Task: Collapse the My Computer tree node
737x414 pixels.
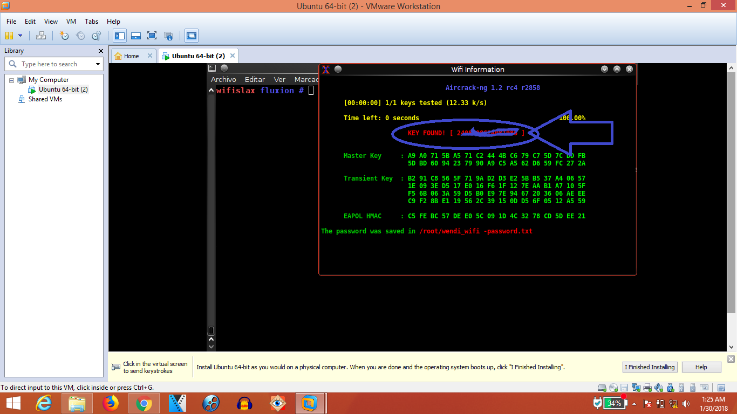Action: tap(11, 80)
